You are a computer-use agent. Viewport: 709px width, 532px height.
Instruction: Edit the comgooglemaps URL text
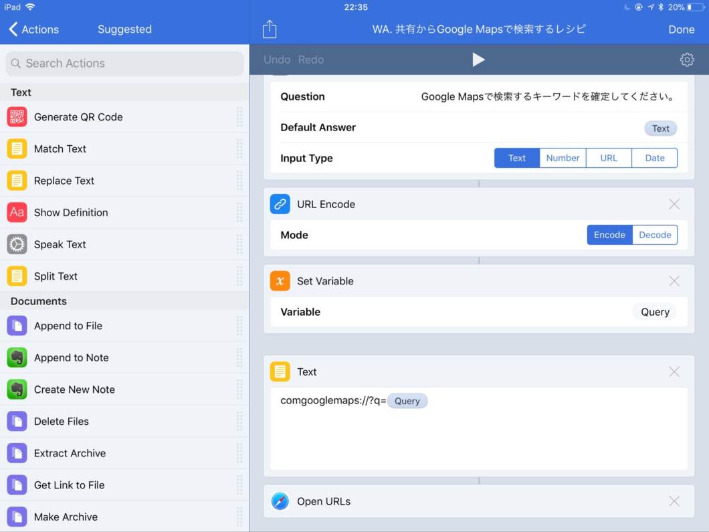[333, 400]
